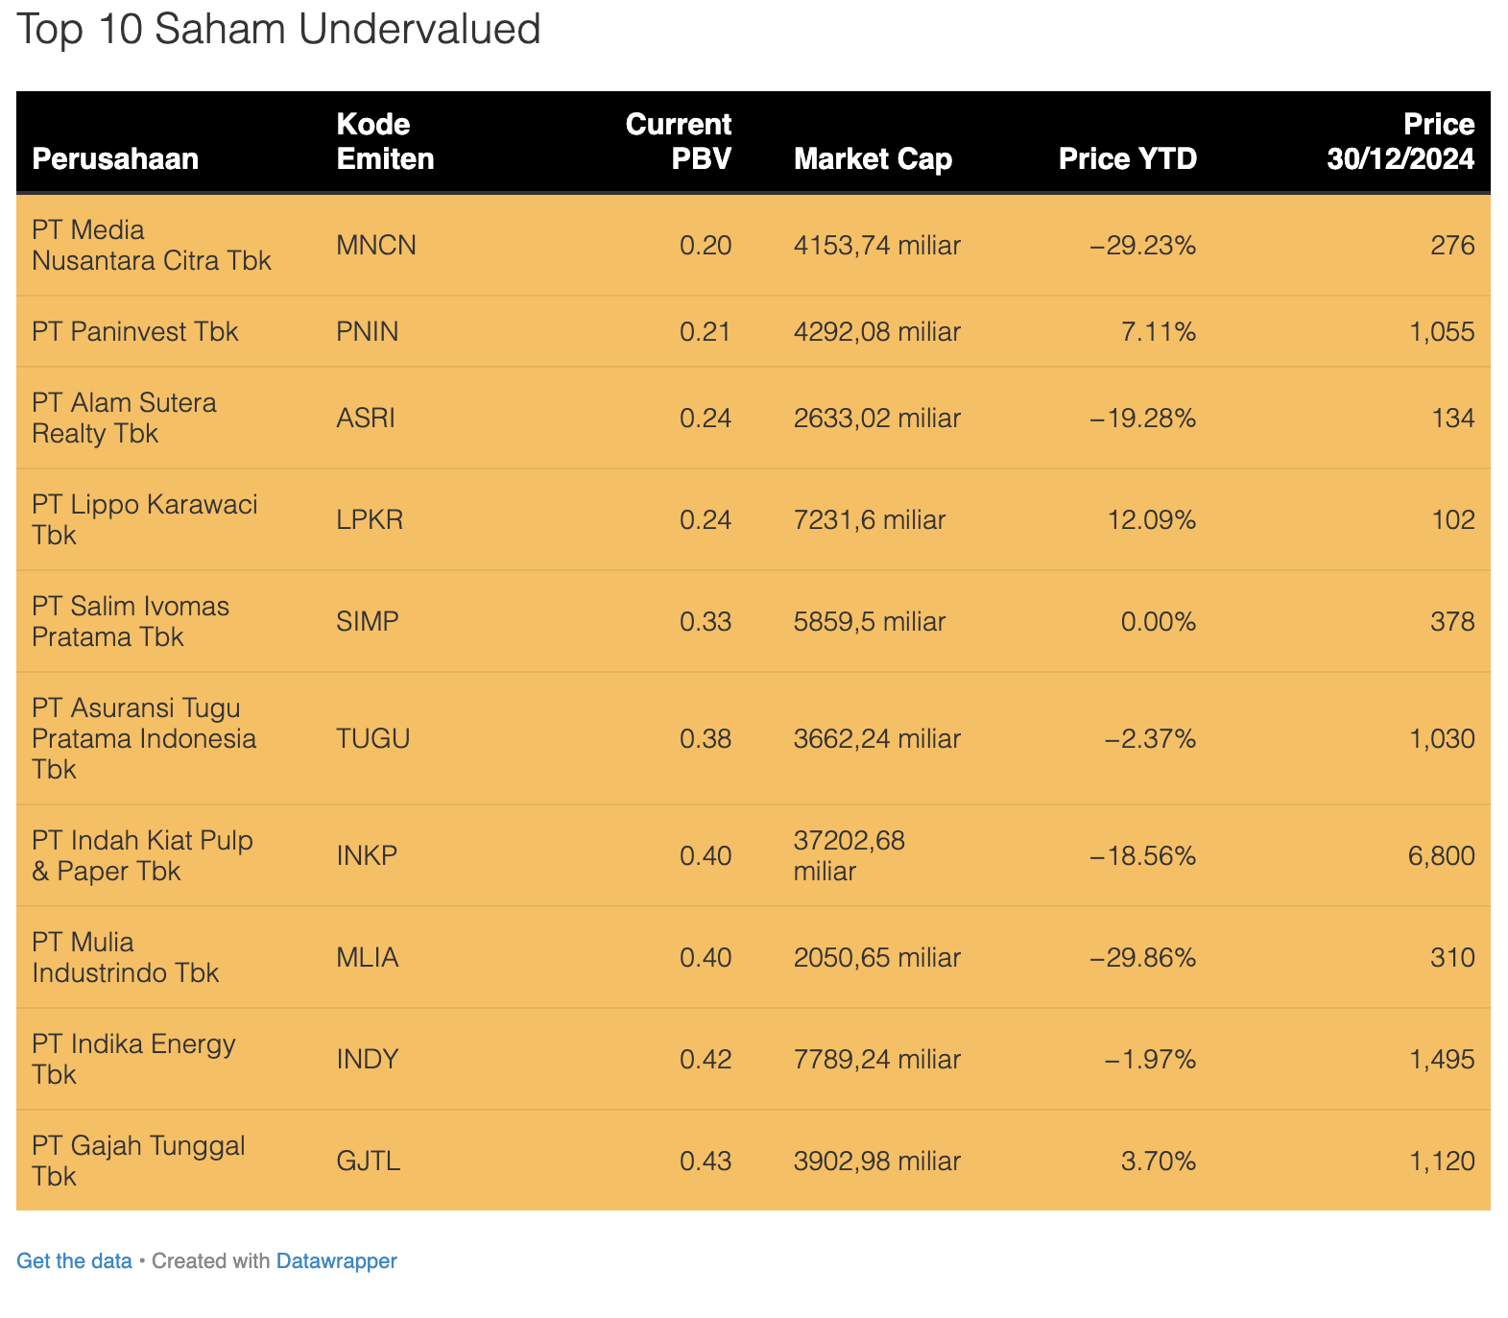Screen dimensions: 1508x1318
Task: Click the Price YTD column header
Action: (1127, 158)
